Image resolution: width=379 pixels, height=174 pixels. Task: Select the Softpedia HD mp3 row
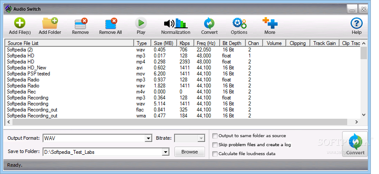[x=183, y=56]
